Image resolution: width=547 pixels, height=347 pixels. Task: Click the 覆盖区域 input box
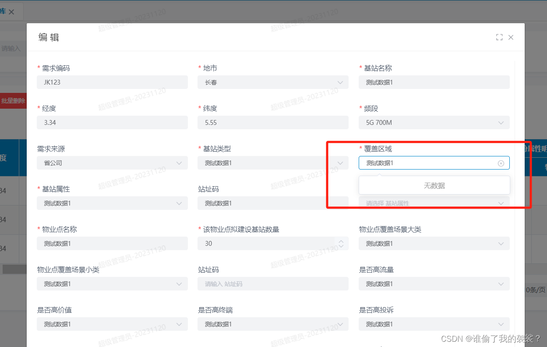tap(434, 163)
